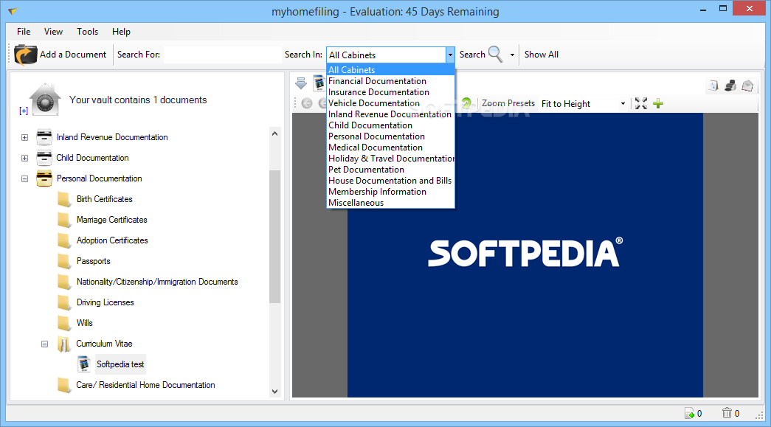Click the Curriculum Vitae open folder icon
Image resolution: width=771 pixels, height=427 pixels.
(x=64, y=344)
